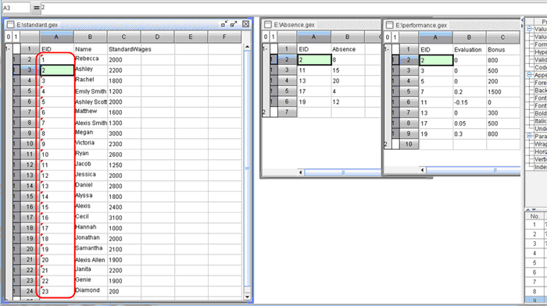The width and height of the screenshot is (547, 306).
Task: Select the cell containing Diamond
Action: [91, 291]
